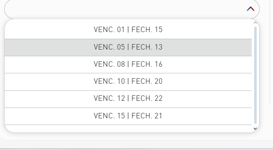Select VENC. 01 | FECH. 15 option
The width and height of the screenshot is (273, 150).
128,30
